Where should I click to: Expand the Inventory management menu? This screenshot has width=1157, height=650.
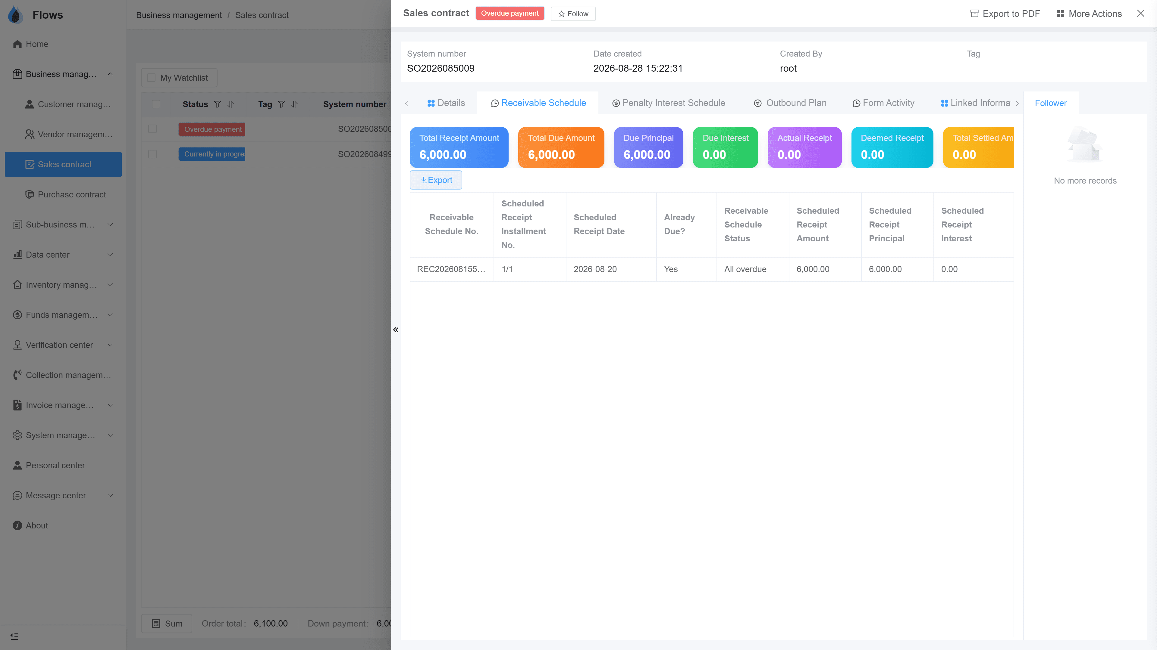pyautogui.click(x=63, y=284)
